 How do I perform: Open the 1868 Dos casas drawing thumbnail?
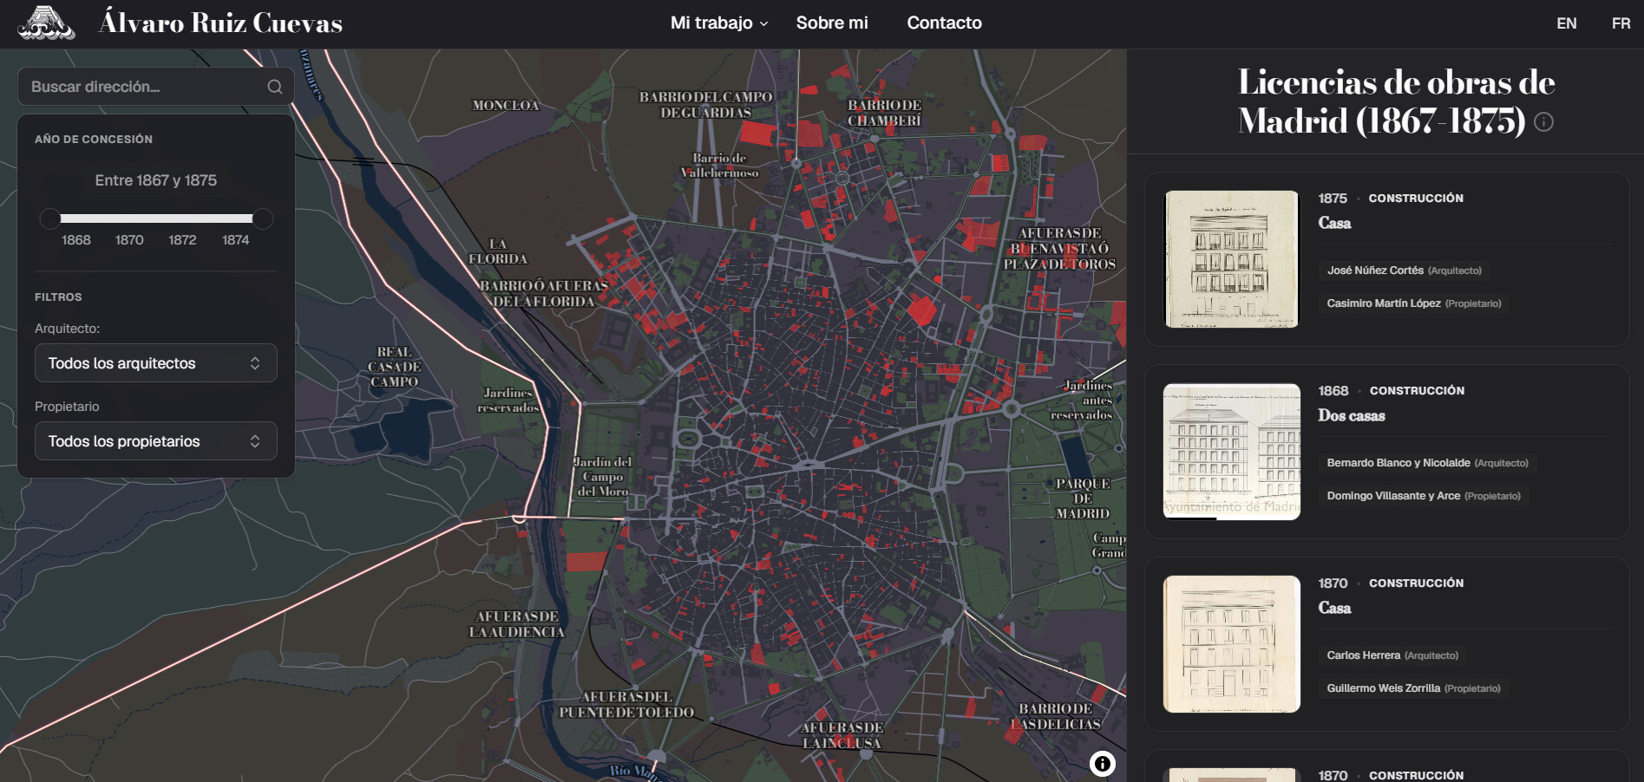1231,452
